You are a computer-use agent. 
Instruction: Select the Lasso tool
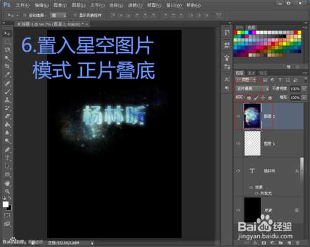7,50
